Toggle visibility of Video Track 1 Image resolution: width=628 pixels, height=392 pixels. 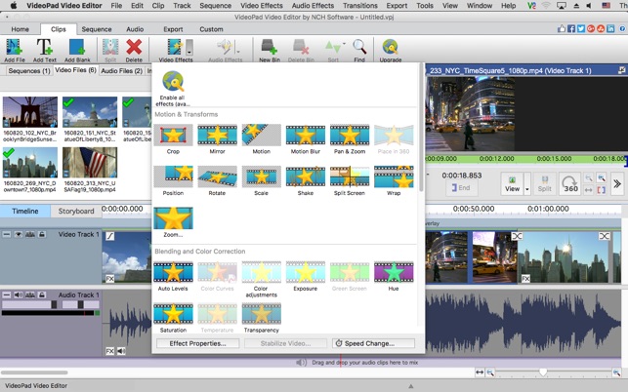[18, 234]
